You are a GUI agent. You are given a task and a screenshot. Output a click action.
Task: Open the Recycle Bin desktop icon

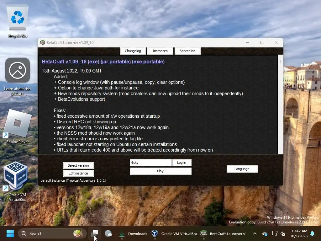(18, 21)
